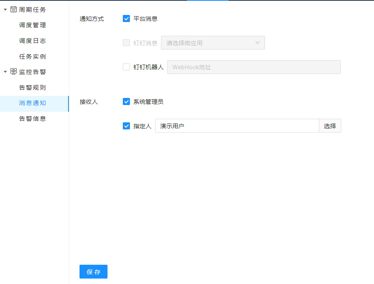374x284 pixels.
Task: Click the 保存 button
Action: [x=93, y=271]
